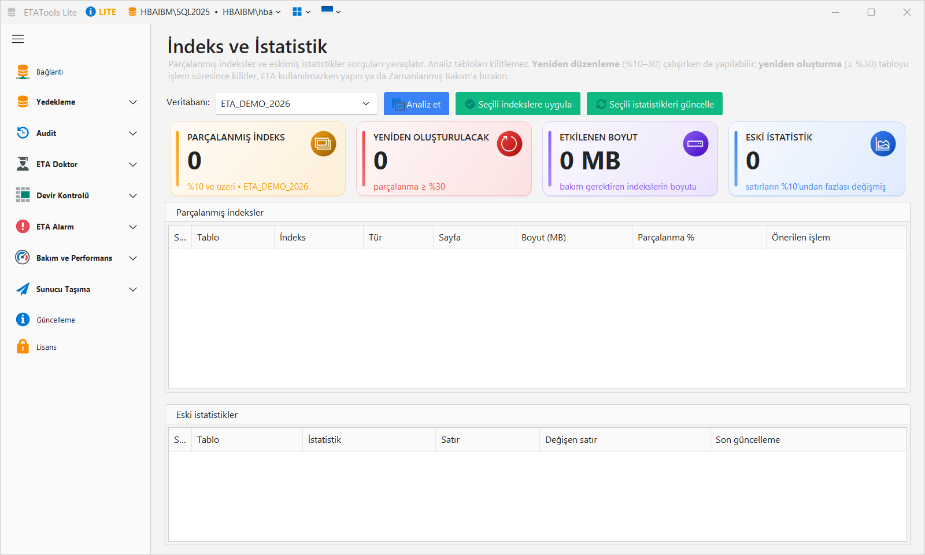Viewport: 925px width, 555px height.
Task: Open the blue grid layout dropdown
Action: 301,12
